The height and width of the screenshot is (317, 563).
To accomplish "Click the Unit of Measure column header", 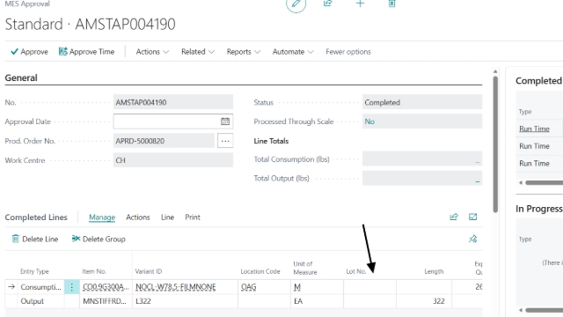I will coord(305,268).
